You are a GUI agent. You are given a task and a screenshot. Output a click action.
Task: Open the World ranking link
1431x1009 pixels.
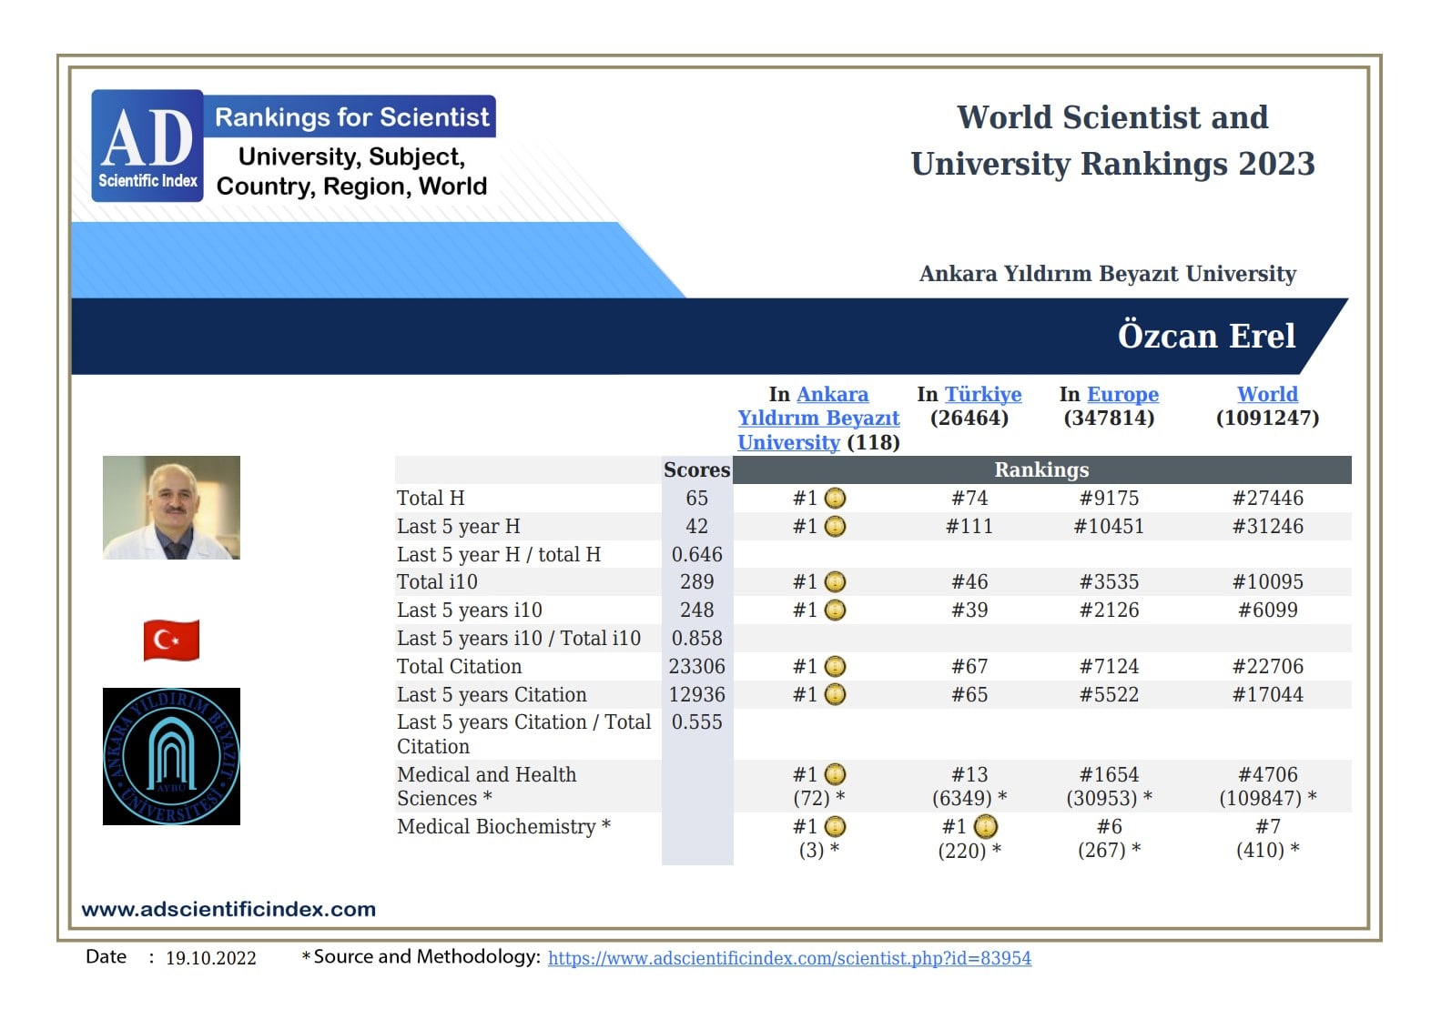coord(1267,394)
